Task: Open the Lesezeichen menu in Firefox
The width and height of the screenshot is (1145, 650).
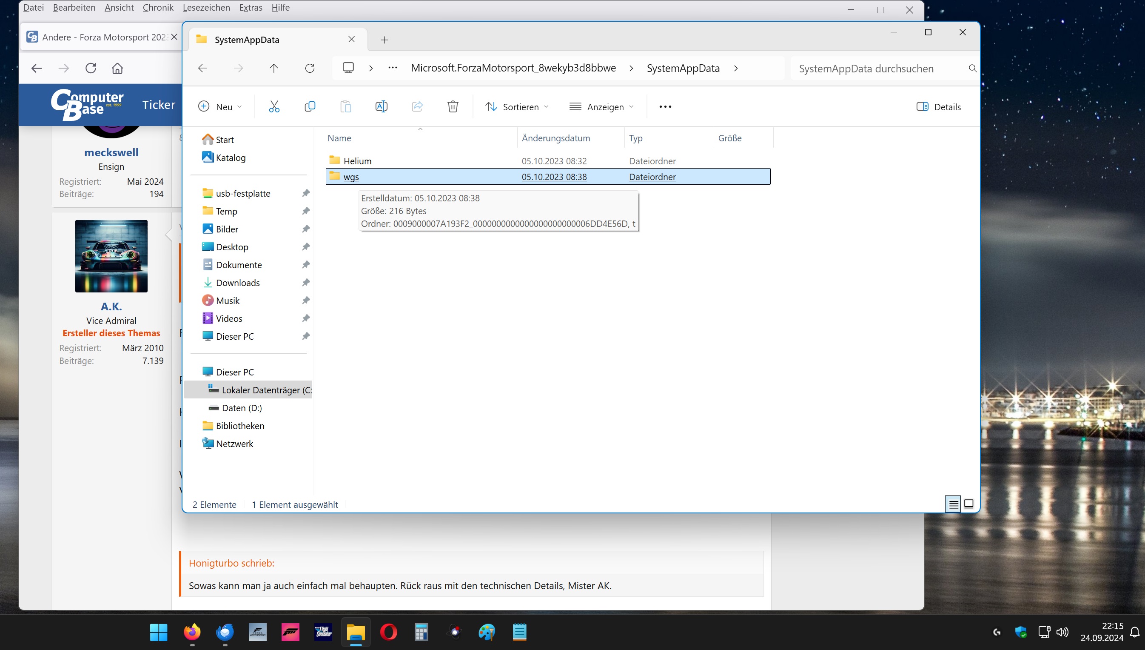Action: tap(206, 8)
